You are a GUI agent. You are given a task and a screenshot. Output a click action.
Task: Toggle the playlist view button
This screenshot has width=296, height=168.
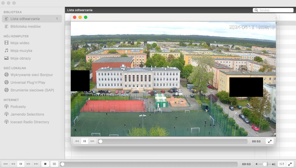[54, 164]
